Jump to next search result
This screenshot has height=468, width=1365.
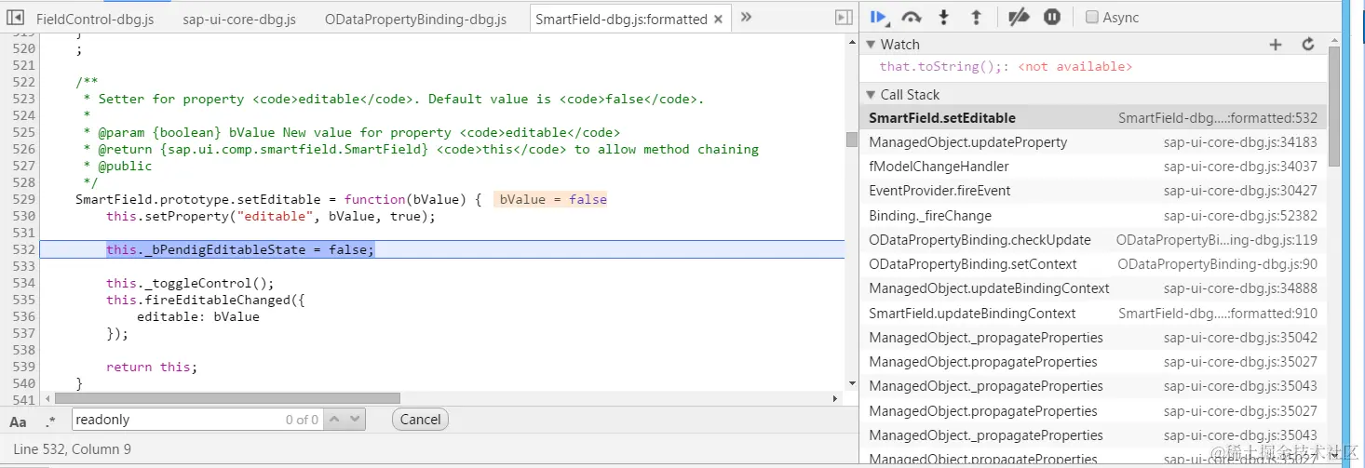click(x=355, y=420)
